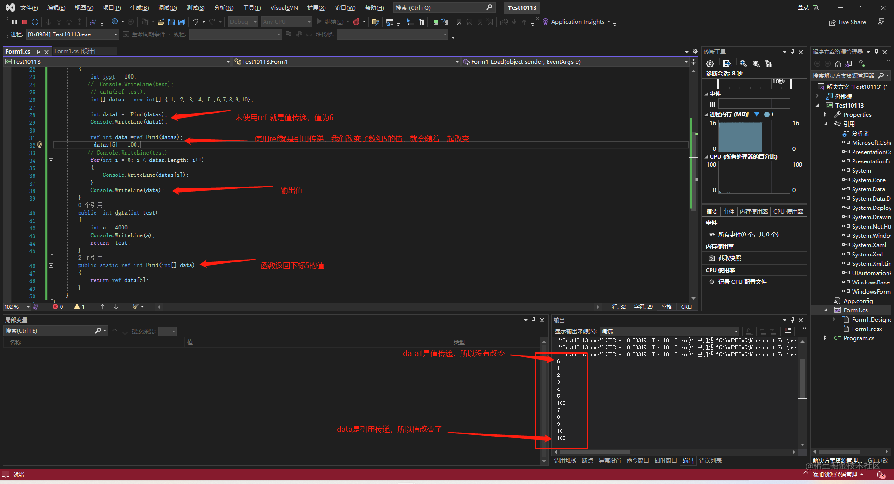
Task: Click the Application Insights lightbulb icon
Action: click(545, 21)
